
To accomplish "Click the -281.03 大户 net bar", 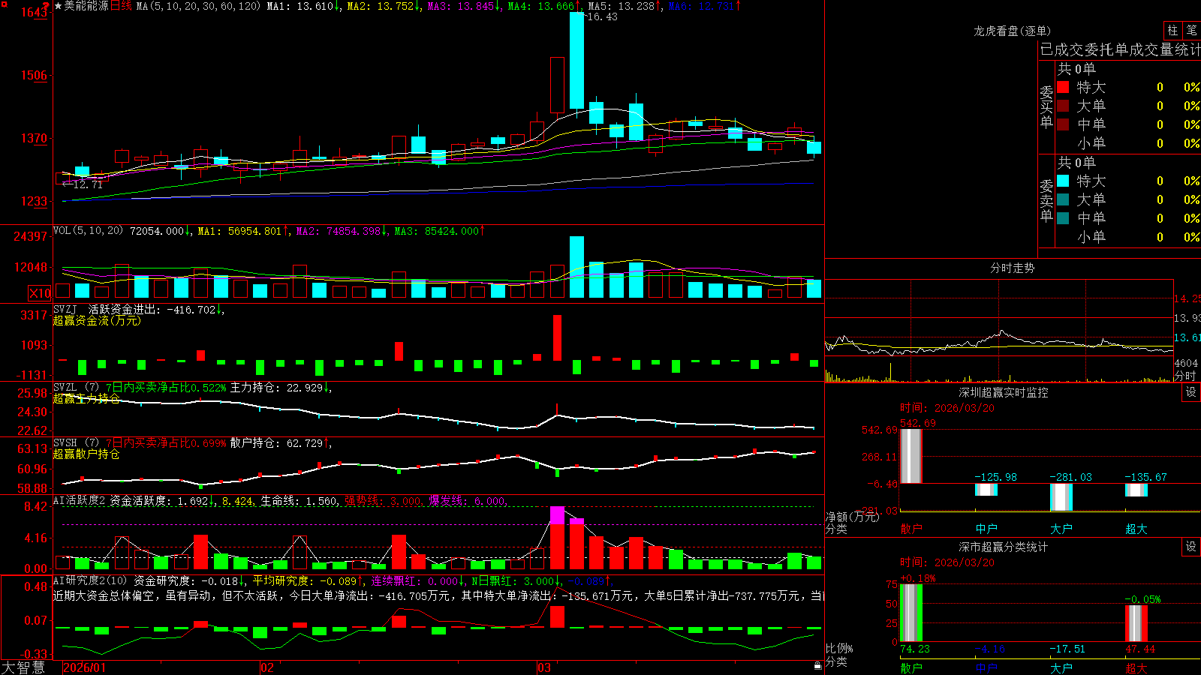I will point(1061,497).
